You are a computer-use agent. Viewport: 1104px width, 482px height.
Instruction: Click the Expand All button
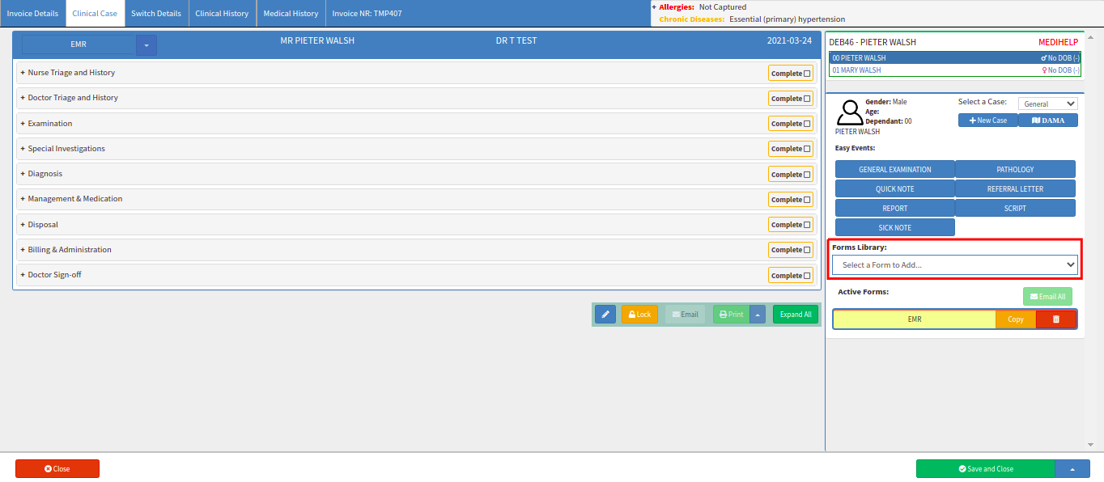pyautogui.click(x=796, y=315)
